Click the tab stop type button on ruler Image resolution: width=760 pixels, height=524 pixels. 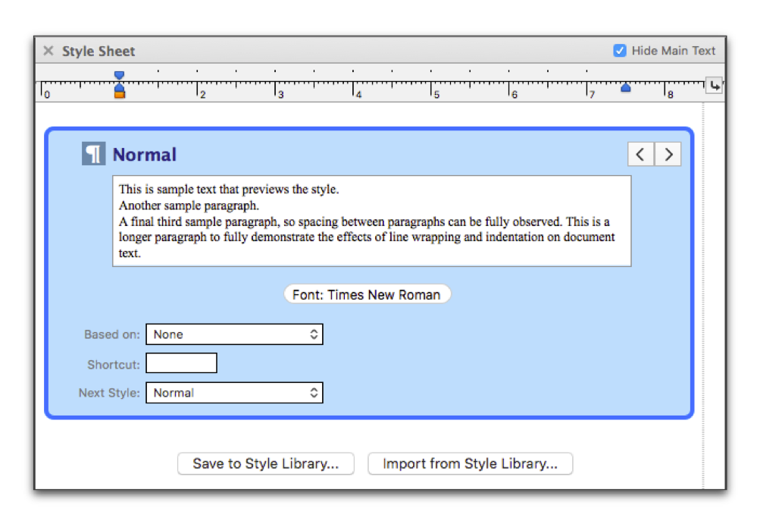(x=715, y=86)
